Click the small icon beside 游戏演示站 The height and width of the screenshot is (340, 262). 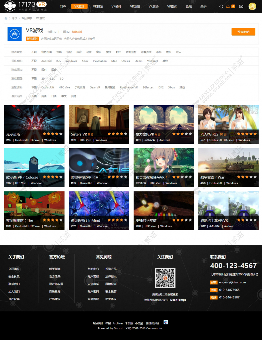click(166, 322)
